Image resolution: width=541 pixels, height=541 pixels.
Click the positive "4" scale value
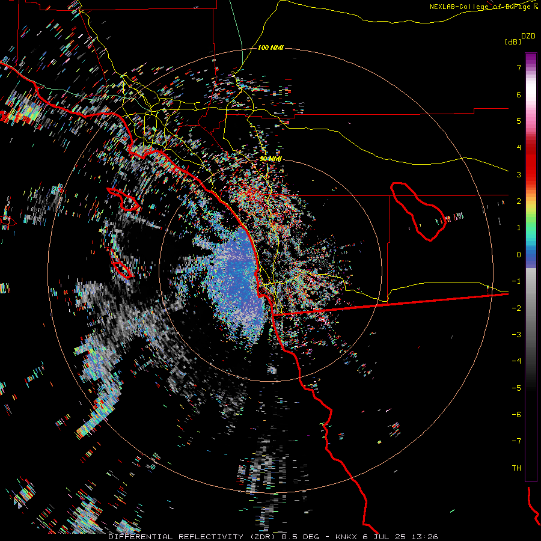519,148
